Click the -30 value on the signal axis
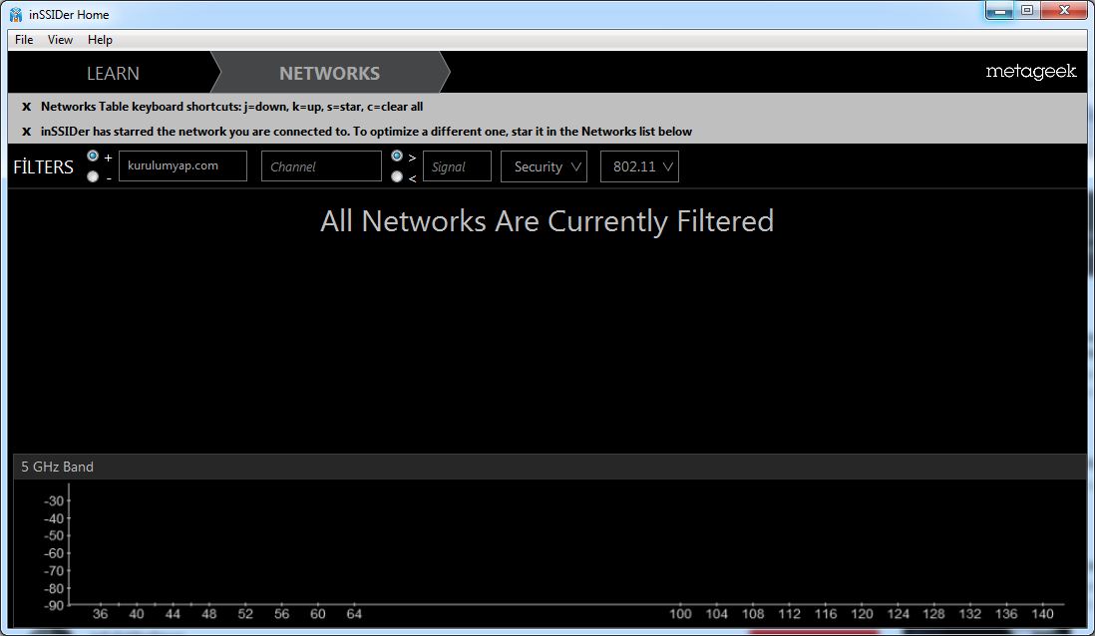 [x=54, y=500]
